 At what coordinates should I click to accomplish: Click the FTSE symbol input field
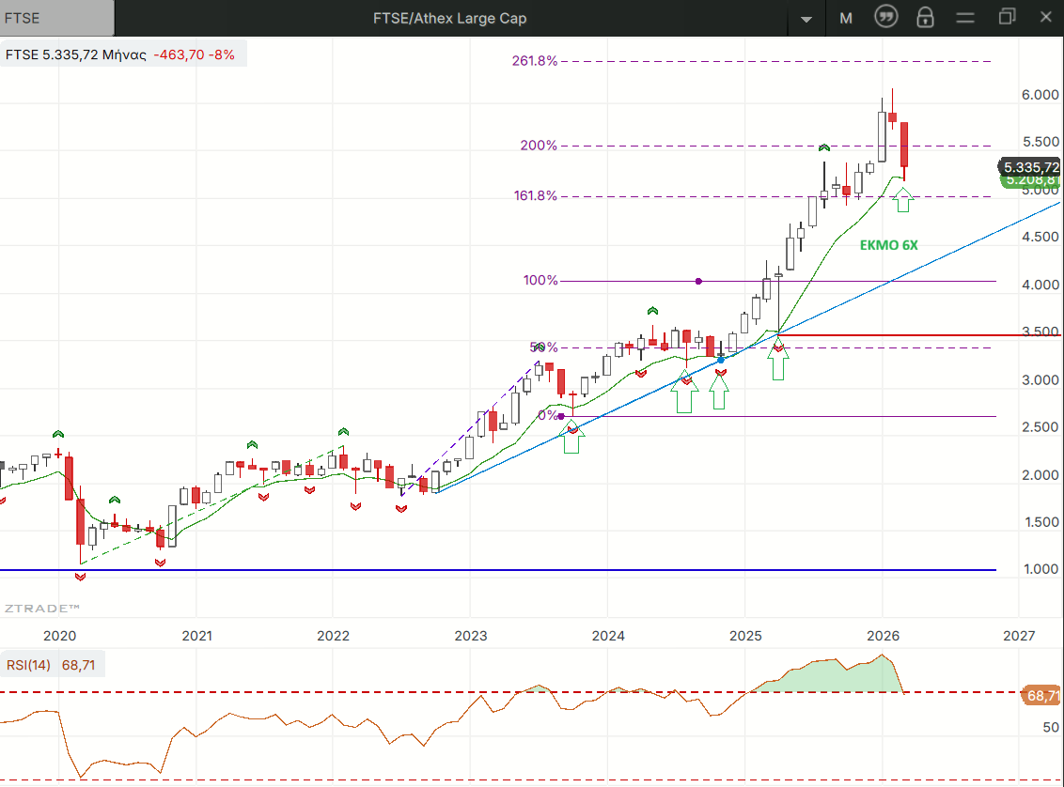(x=56, y=18)
